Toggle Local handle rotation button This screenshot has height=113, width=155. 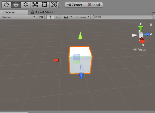click(x=93, y=5)
